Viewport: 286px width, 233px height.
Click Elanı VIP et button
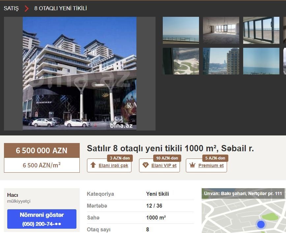point(159,165)
